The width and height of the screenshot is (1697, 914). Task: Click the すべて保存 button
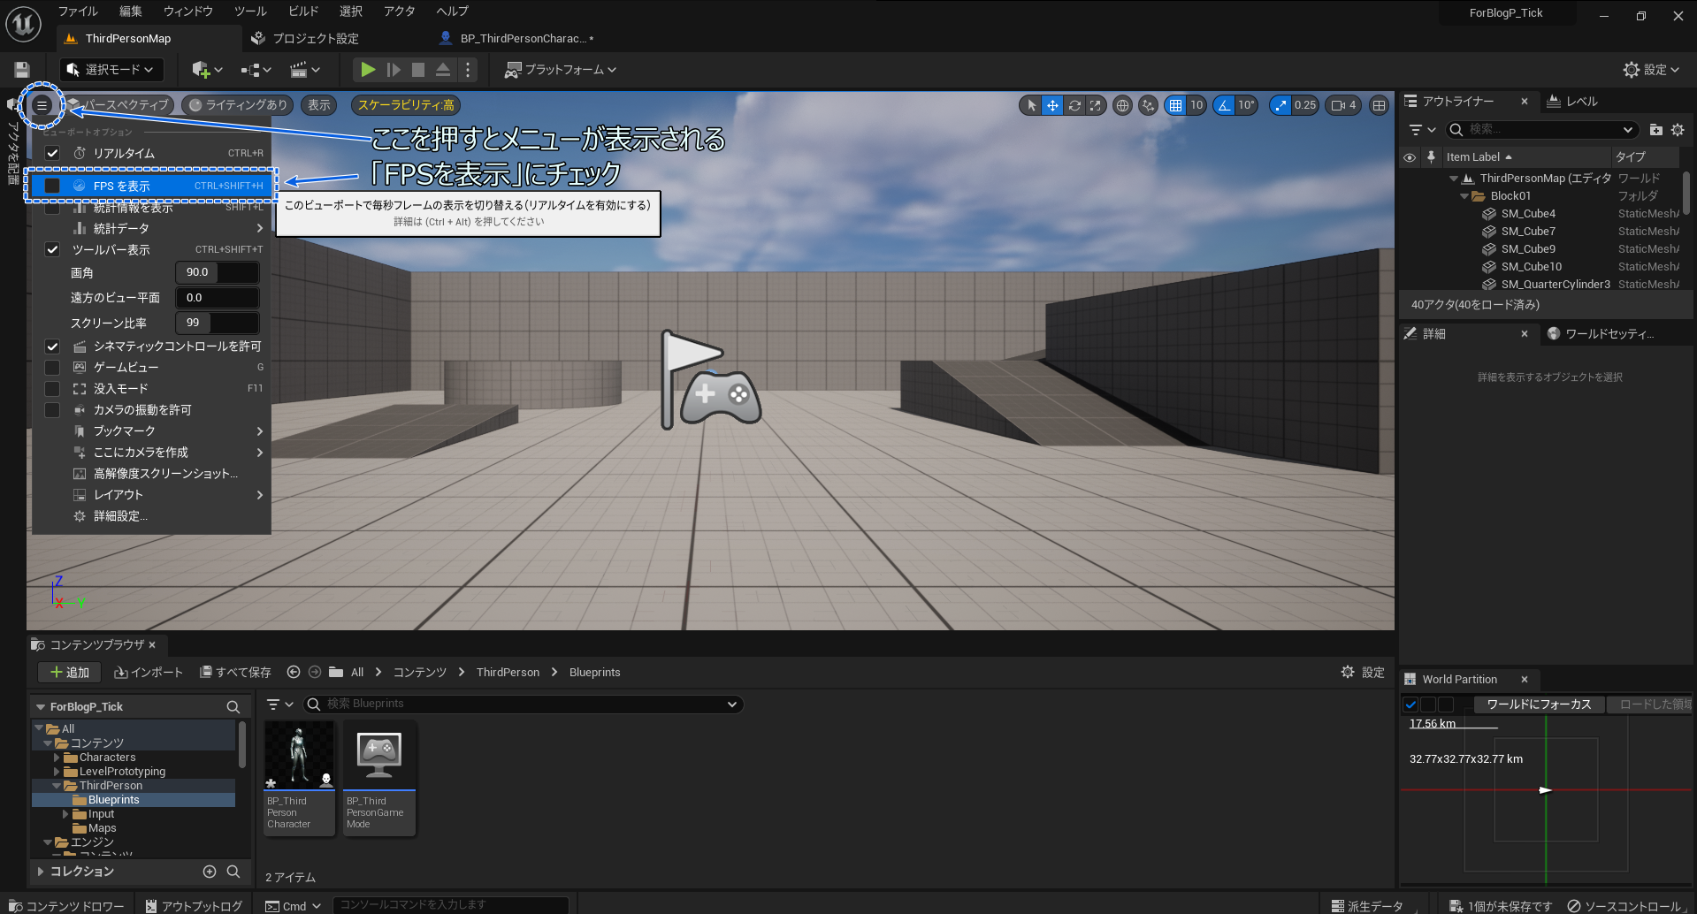click(234, 672)
